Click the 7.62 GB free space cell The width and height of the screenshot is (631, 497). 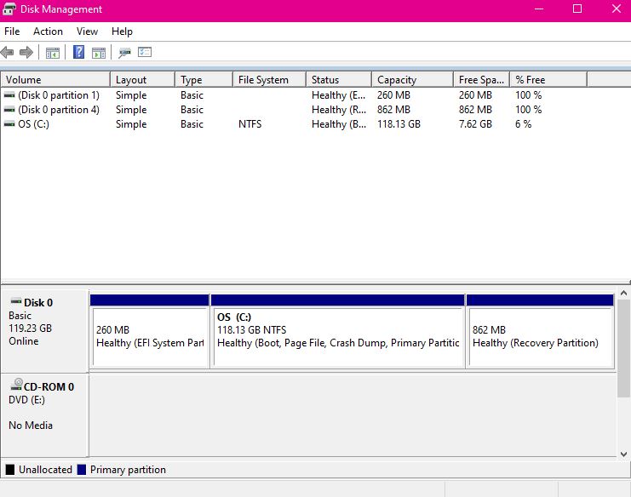475,124
